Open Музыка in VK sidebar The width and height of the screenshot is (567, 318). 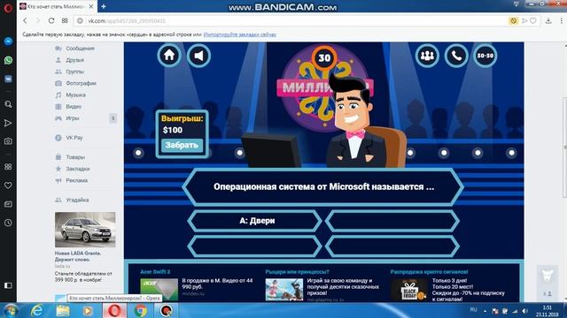[x=75, y=95]
